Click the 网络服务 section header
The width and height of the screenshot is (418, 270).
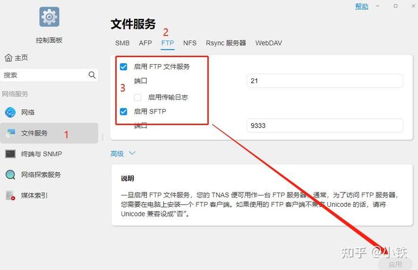15,94
